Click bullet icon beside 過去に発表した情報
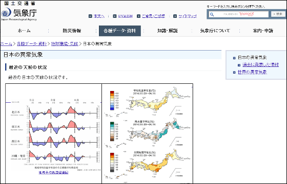Screen dimensions: 287x184 tap(239, 65)
